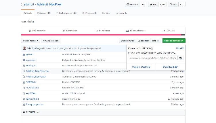Screen dimensions: 216x123
Task: Click the README.md book icon in header
Action: (24, 112)
